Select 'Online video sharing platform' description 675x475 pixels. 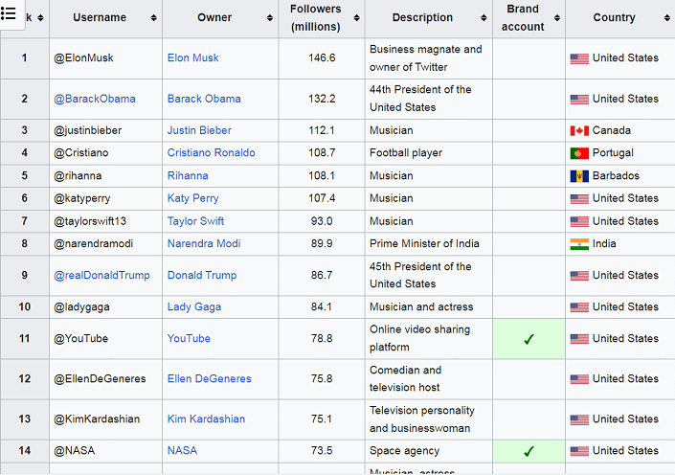(x=419, y=338)
